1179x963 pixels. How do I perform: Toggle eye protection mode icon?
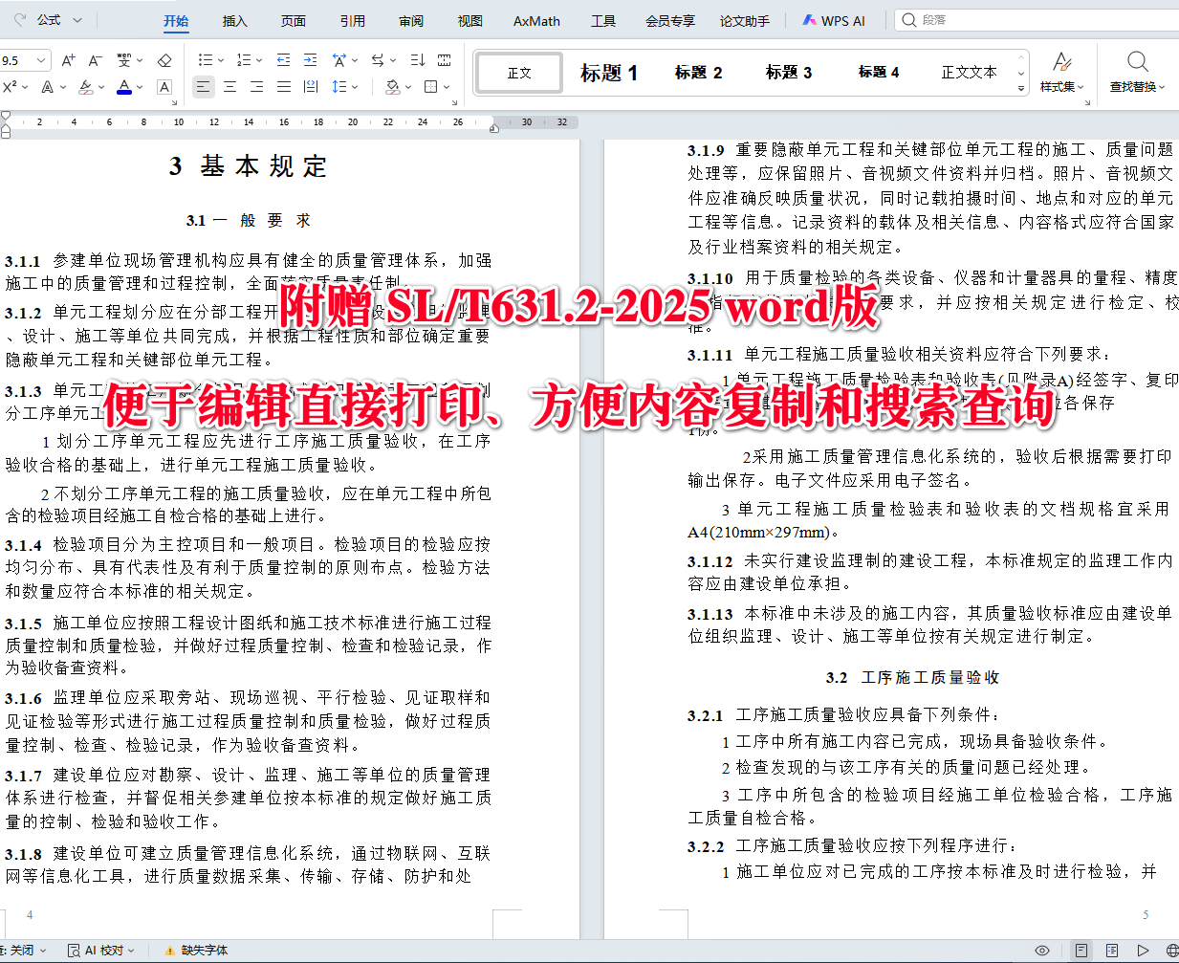[1042, 951]
